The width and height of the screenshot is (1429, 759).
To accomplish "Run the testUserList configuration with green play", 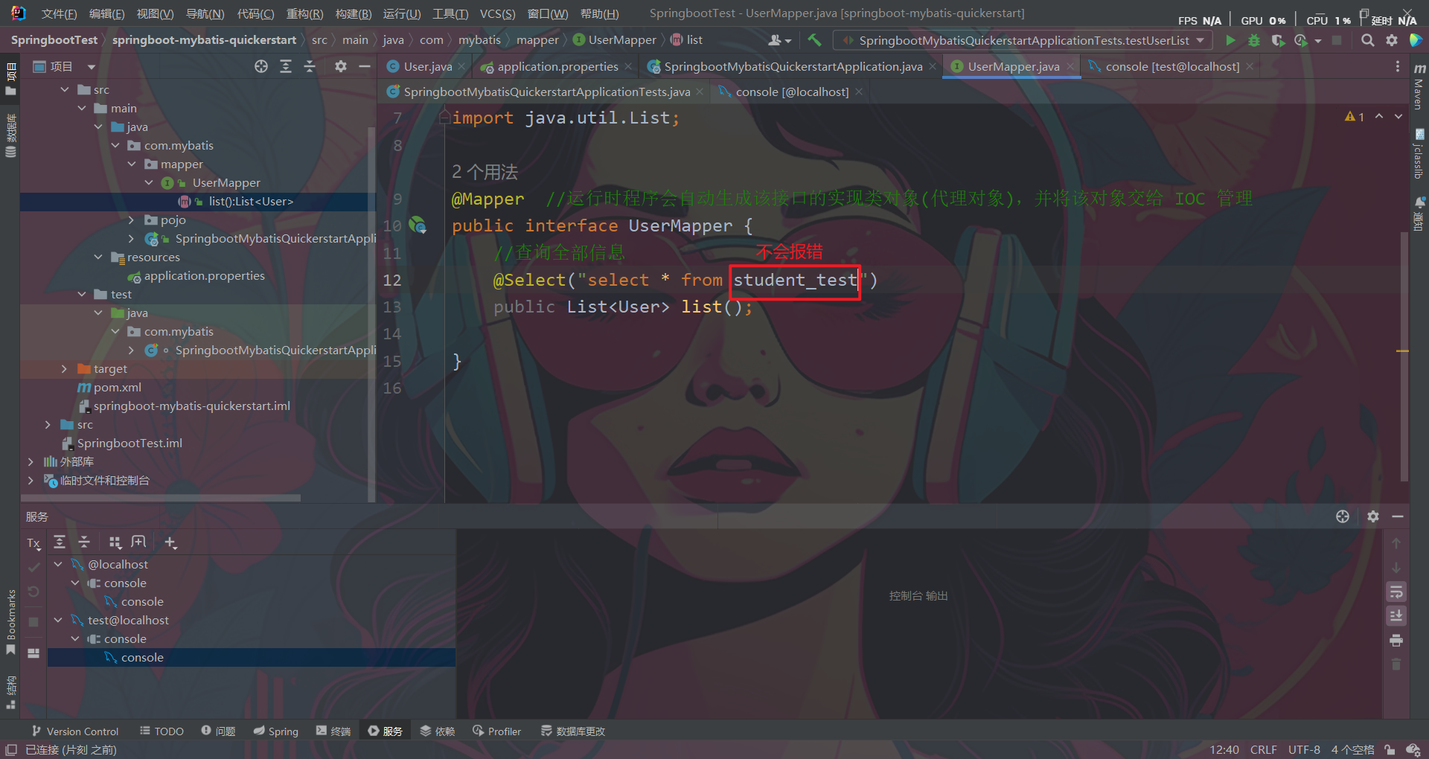I will click(x=1230, y=40).
